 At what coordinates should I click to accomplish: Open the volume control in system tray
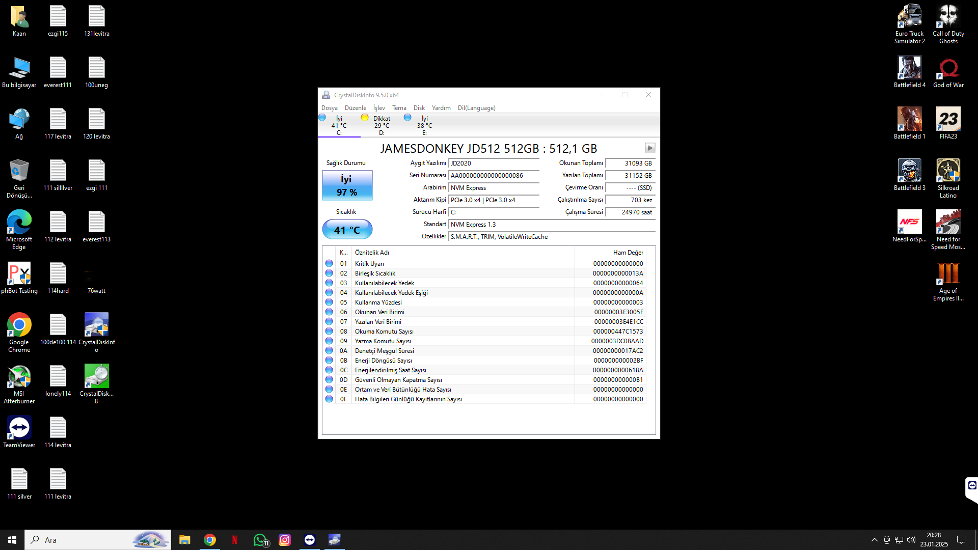coord(911,540)
